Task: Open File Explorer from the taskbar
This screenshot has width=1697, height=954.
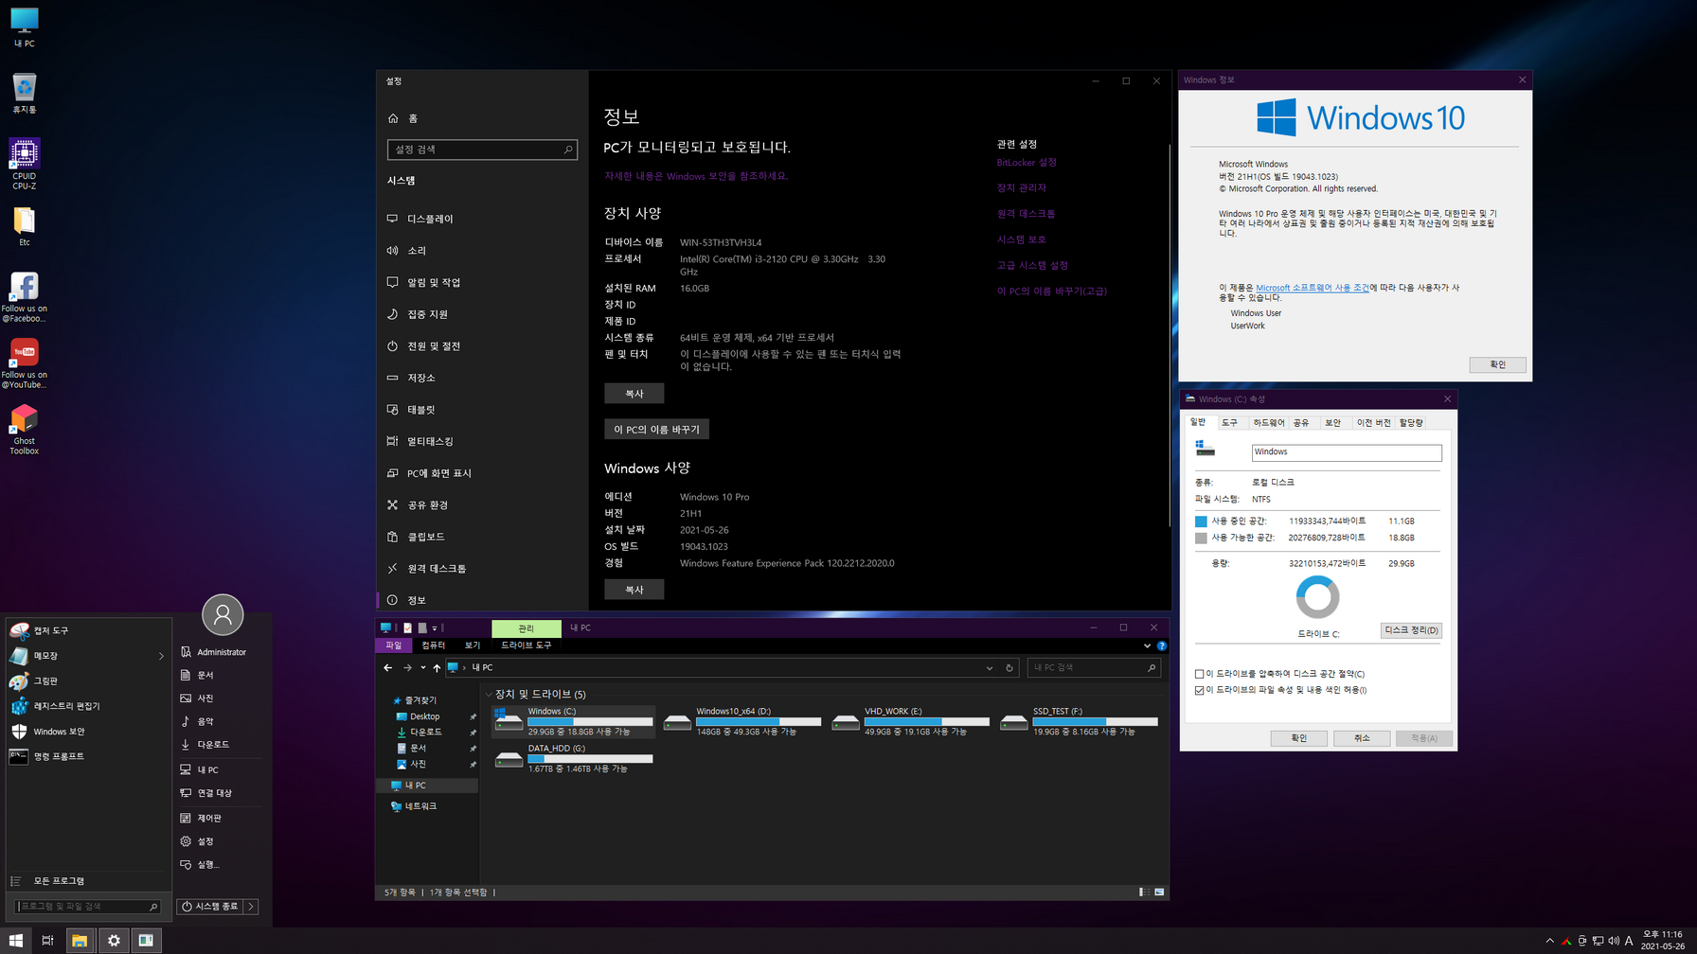Action: 80,941
